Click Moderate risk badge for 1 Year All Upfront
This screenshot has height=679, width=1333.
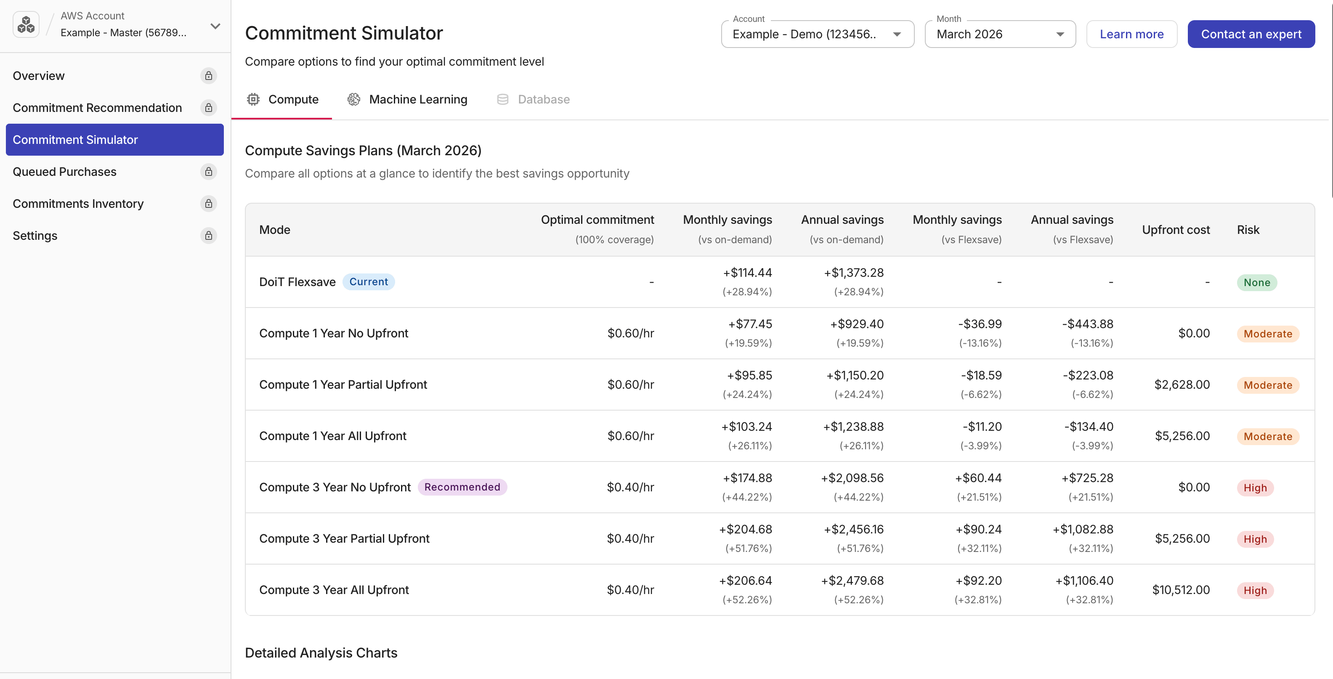tap(1268, 436)
